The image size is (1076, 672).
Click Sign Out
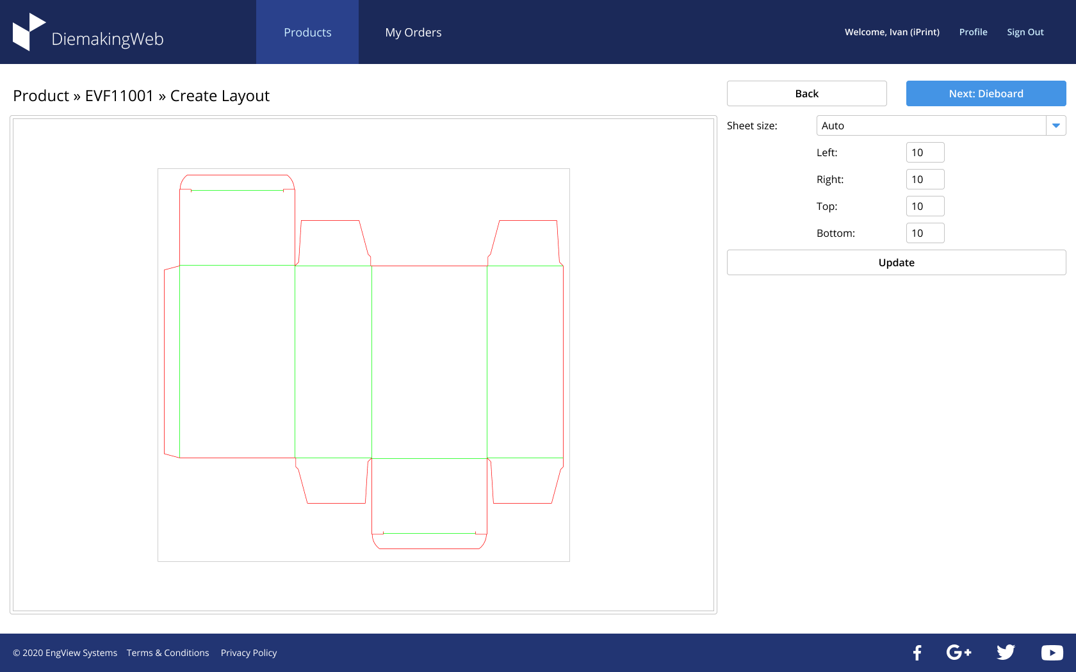tap(1025, 32)
